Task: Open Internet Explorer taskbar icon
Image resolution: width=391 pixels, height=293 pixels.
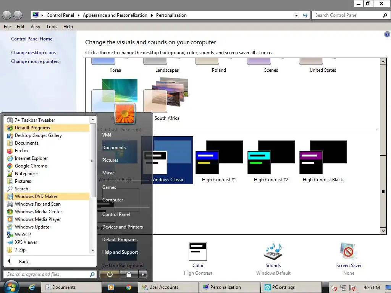Action: point(31,287)
